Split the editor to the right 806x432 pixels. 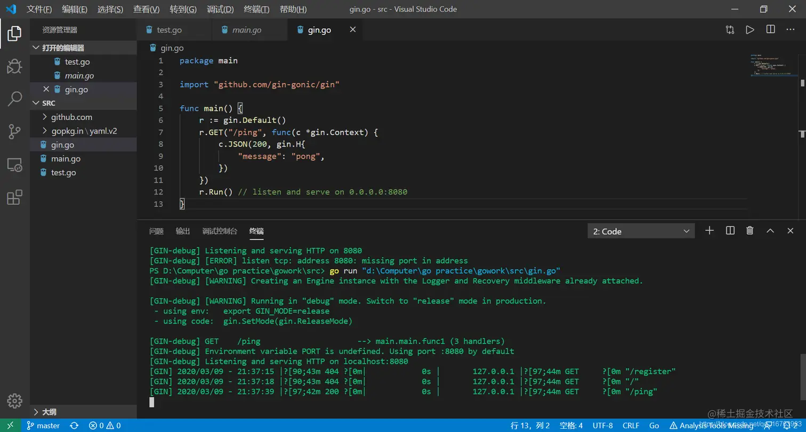[770, 30]
